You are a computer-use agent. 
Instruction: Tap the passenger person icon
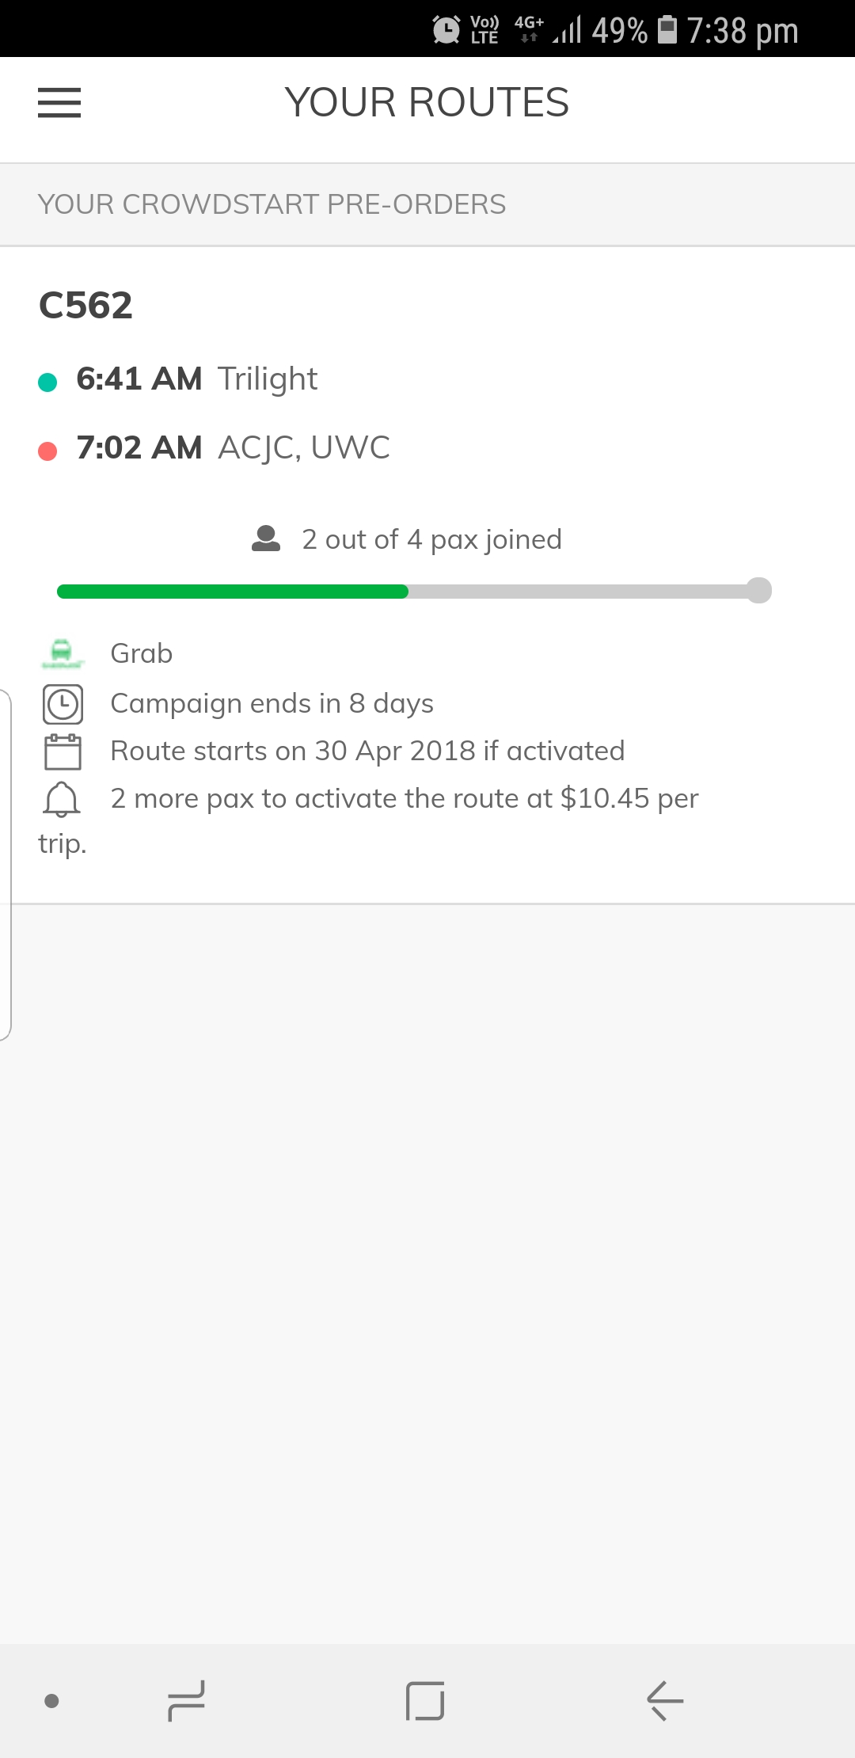coord(266,539)
